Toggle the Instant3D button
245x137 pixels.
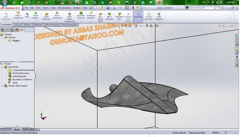tap(138, 16)
